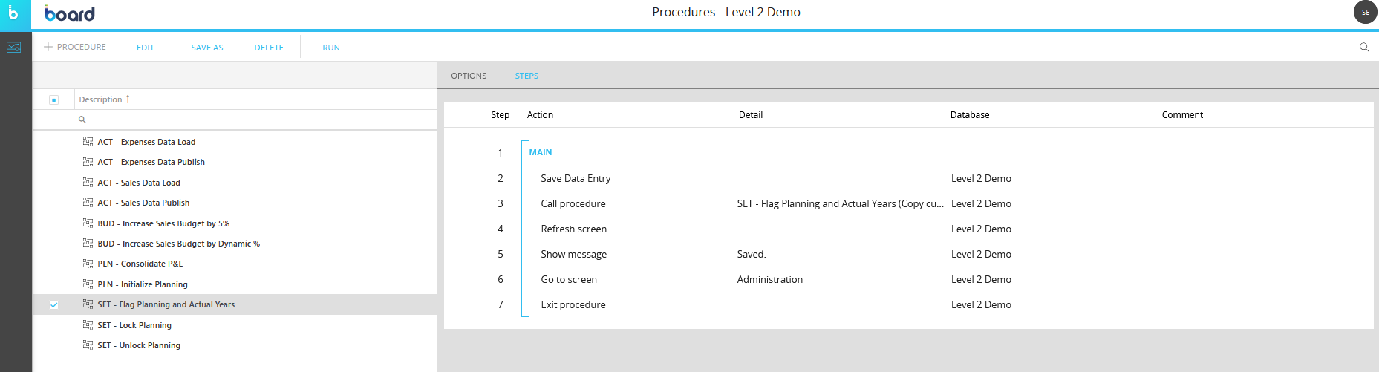Click the icon of PLN - Initialize Planning

88,284
